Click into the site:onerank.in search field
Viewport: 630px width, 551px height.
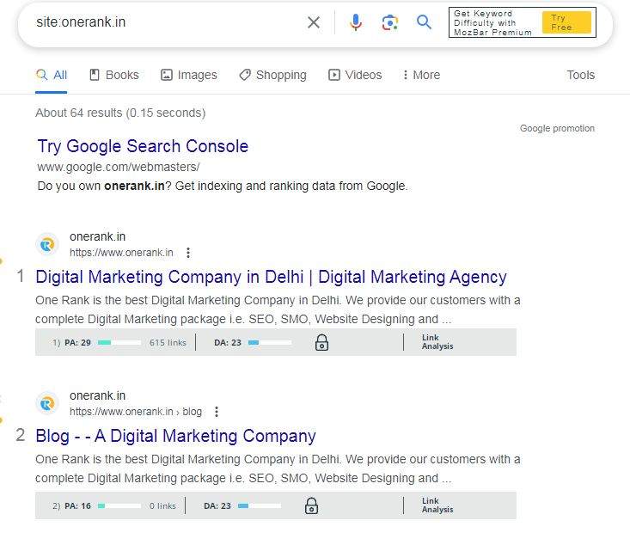click(x=167, y=22)
